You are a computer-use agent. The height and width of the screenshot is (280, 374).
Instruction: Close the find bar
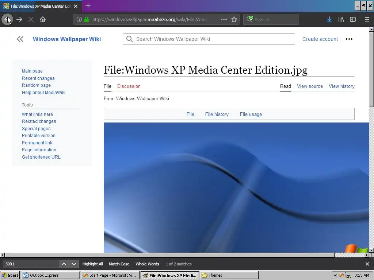point(367,264)
